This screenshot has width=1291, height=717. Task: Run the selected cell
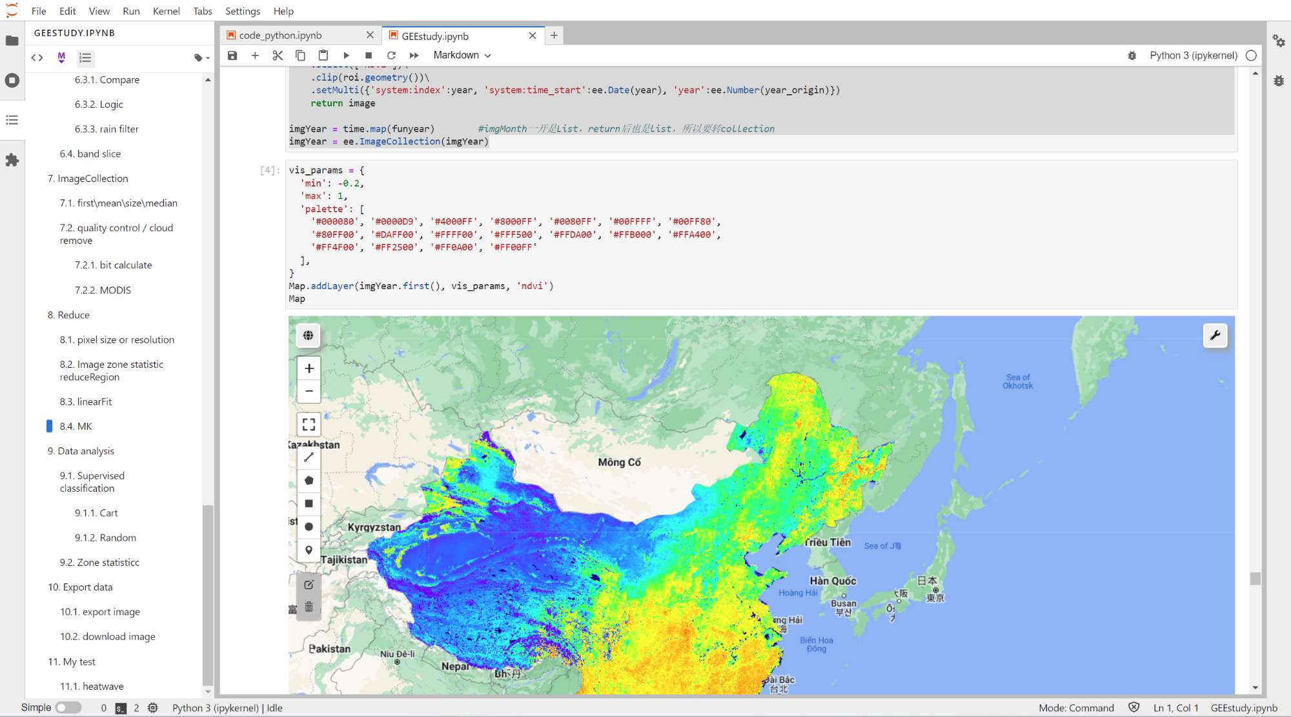(x=346, y=56)
